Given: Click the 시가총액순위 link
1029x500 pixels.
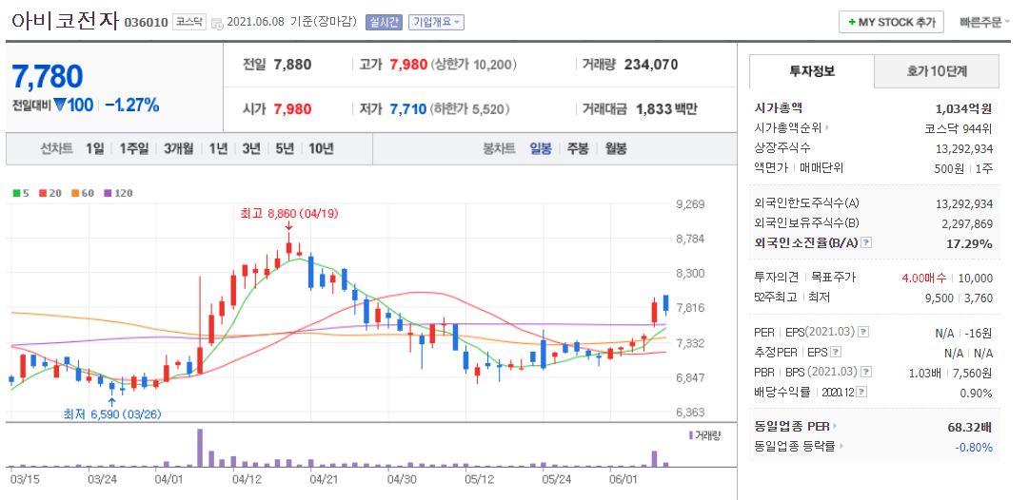Looking at the screenshot, I should click(x=787, y=128).
